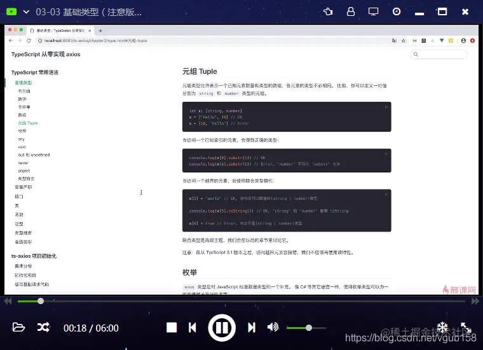This screenshot has height=350, width=483.
Task: Click the yellow grid extension icon
Action: pos(451,40)
